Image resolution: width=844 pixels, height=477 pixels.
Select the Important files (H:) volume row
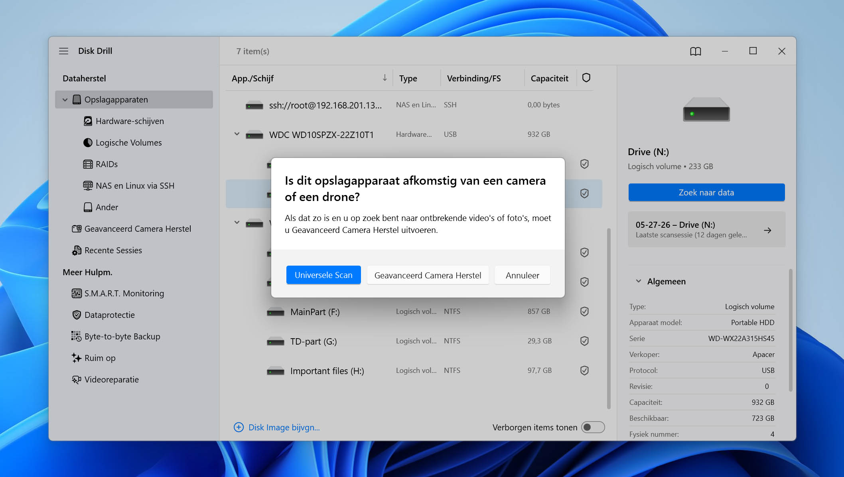pyautogui.click(x=414, y=371)
